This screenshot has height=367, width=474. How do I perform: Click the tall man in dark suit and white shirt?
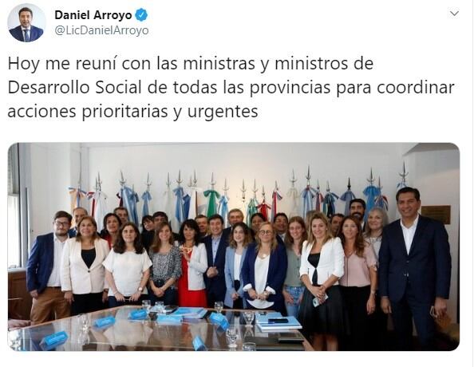[414, 266]
